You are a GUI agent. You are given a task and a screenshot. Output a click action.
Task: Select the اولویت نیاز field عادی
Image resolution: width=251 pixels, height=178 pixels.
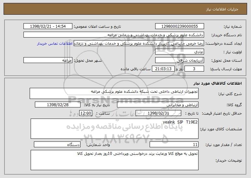(x=179, y=52)
